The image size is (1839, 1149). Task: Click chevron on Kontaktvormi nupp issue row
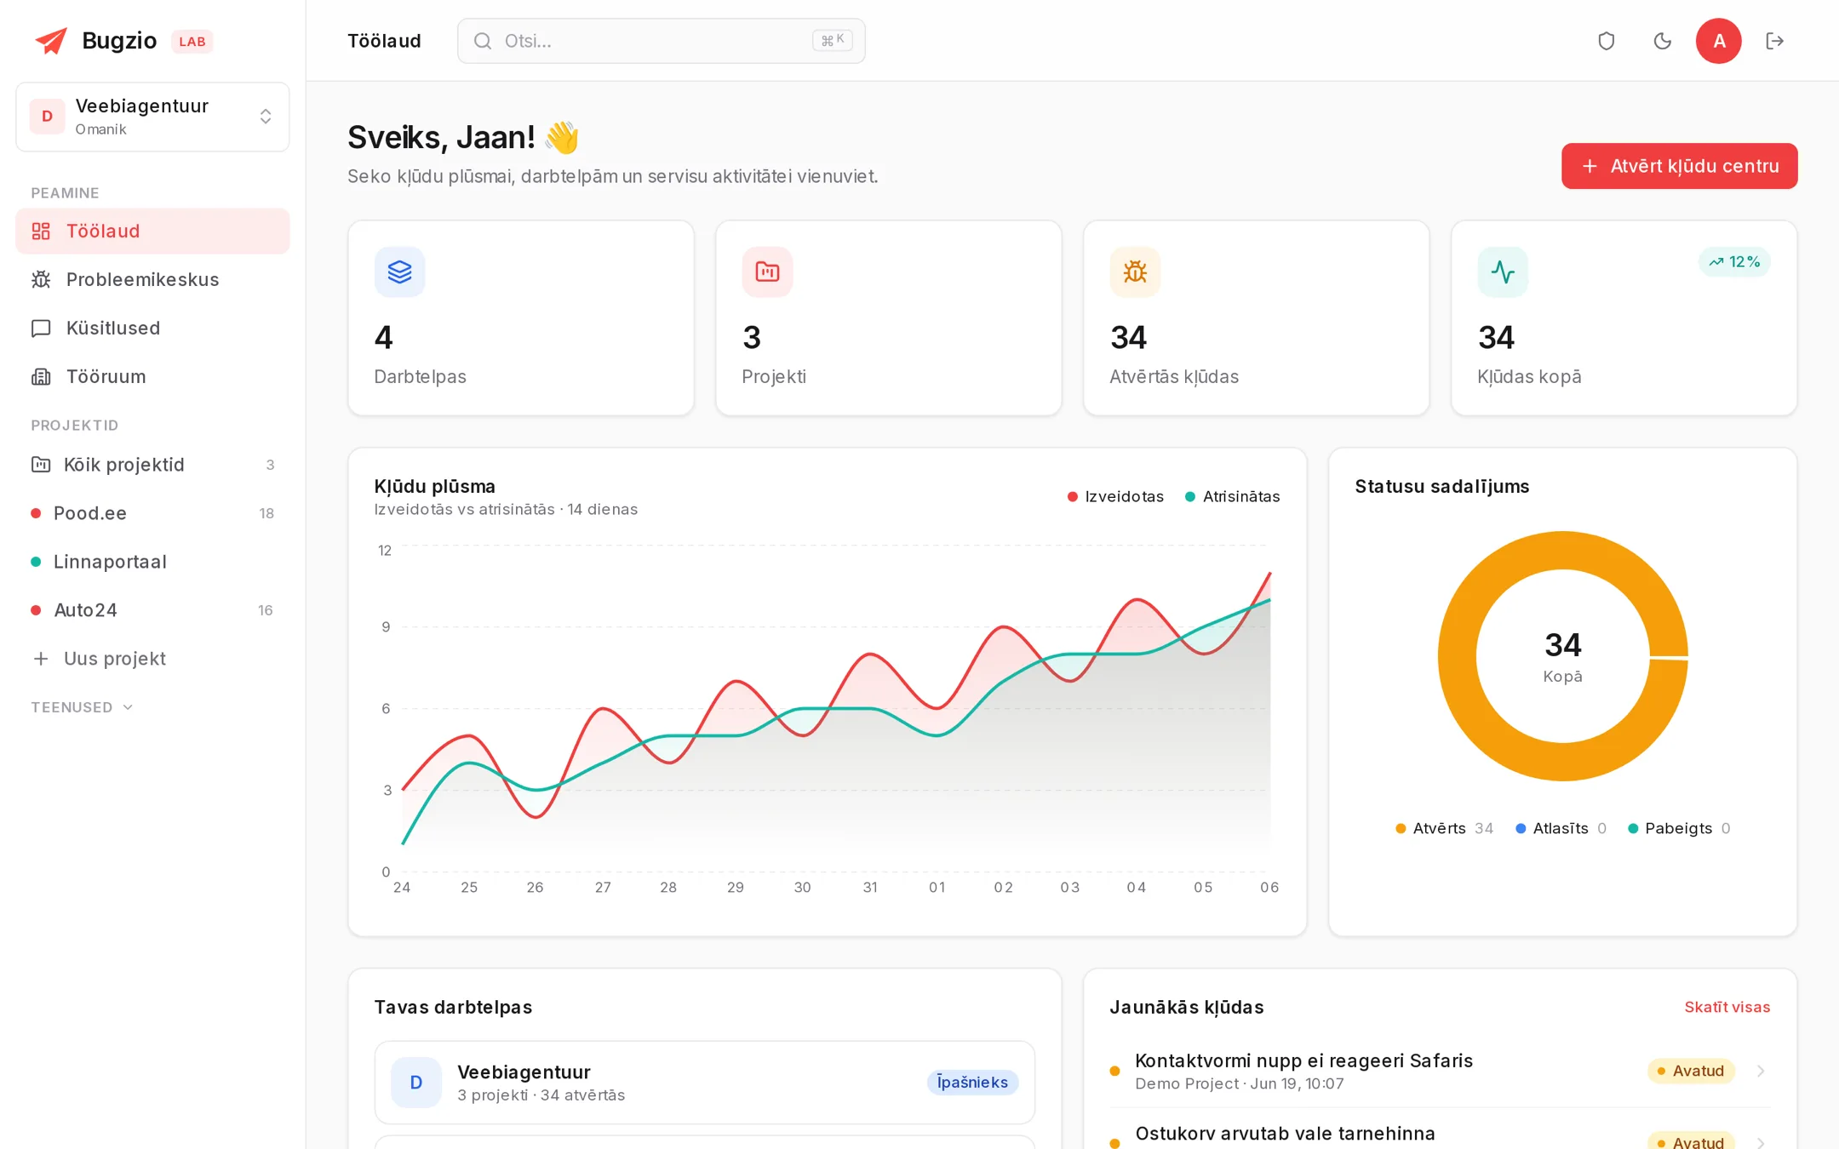[1761, 1072]
